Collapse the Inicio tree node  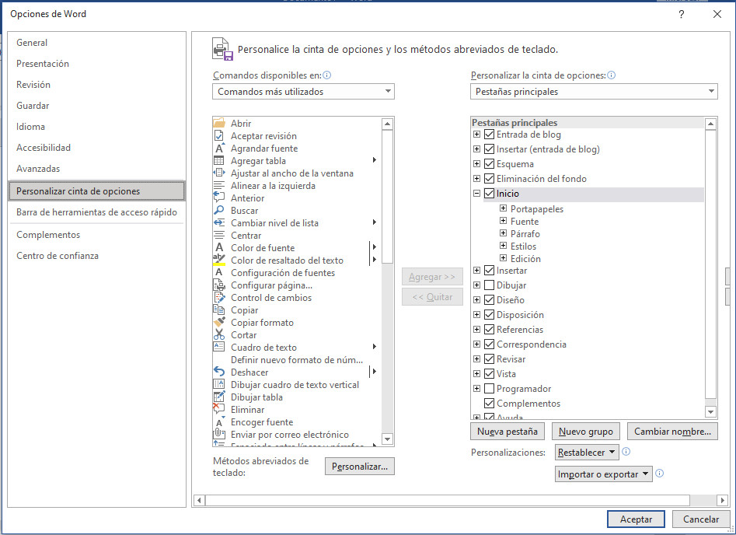(x=477, y=193)
